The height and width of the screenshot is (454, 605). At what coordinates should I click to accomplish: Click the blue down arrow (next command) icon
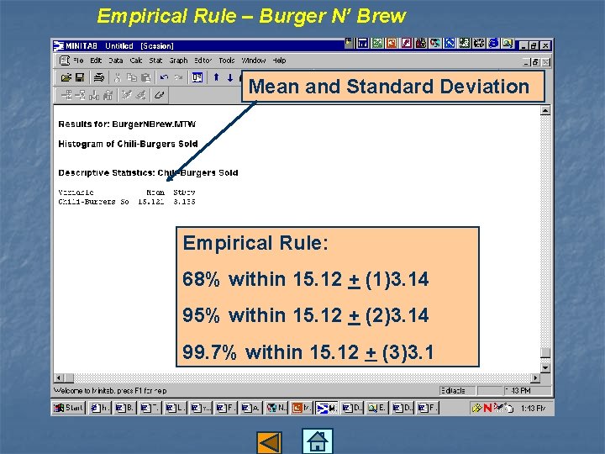pyautogui.click(x=230, y=77)
